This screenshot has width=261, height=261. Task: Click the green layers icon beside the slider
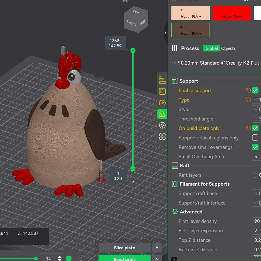pyautogui.click(x=69, y=258)
